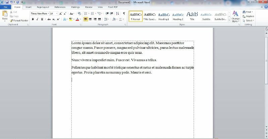Click the Increase Indent icon
The image size is (268, 139).
pos(112,13)
